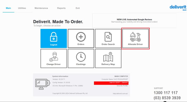The width and height of the screenshot is (187, 102).
Task: Select the Allocate Driver scooter tile
Action: pyautogui.click(x=135, y=38)
